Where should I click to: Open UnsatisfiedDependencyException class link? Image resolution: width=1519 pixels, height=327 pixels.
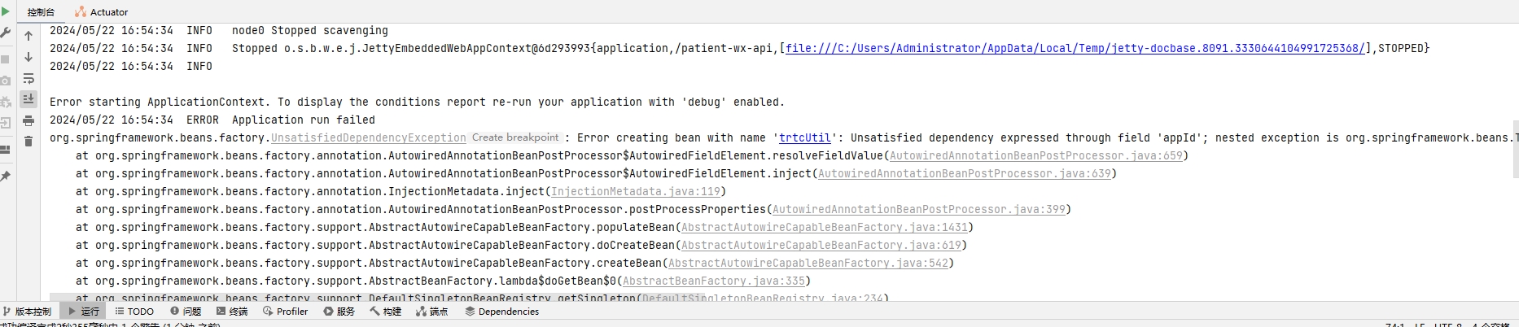[x=368, y=138]
